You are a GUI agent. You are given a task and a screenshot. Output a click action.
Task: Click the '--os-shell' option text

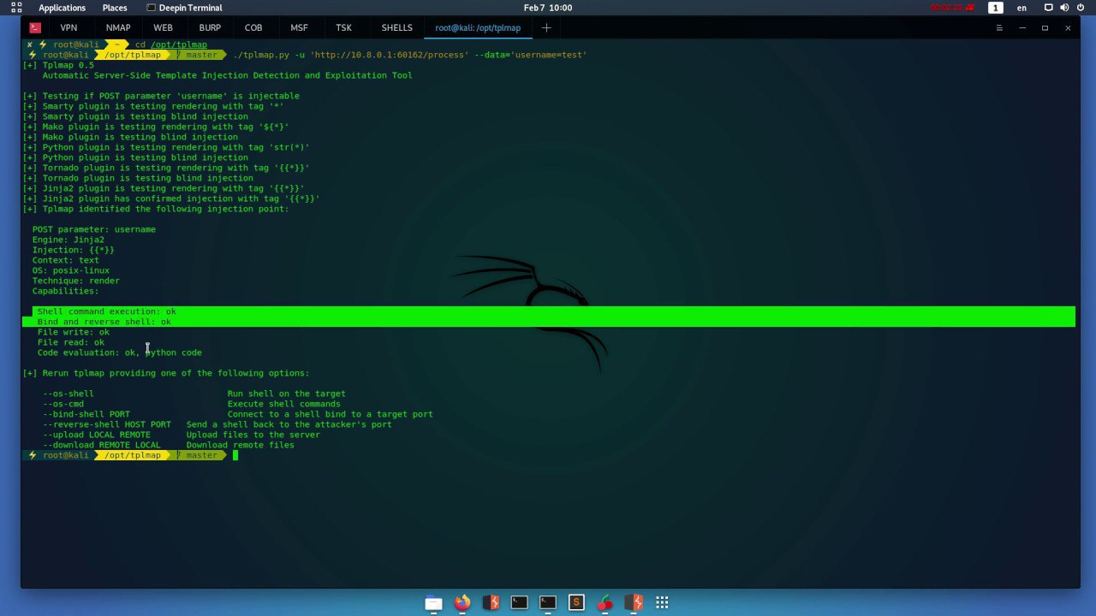pyautogui.click(x=68, y=394)
